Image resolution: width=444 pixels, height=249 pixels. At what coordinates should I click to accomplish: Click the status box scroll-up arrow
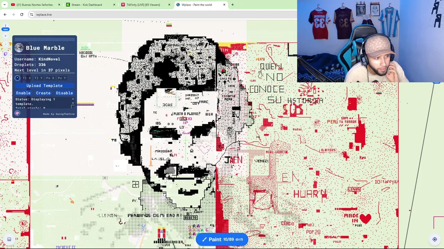click(73, 99)
